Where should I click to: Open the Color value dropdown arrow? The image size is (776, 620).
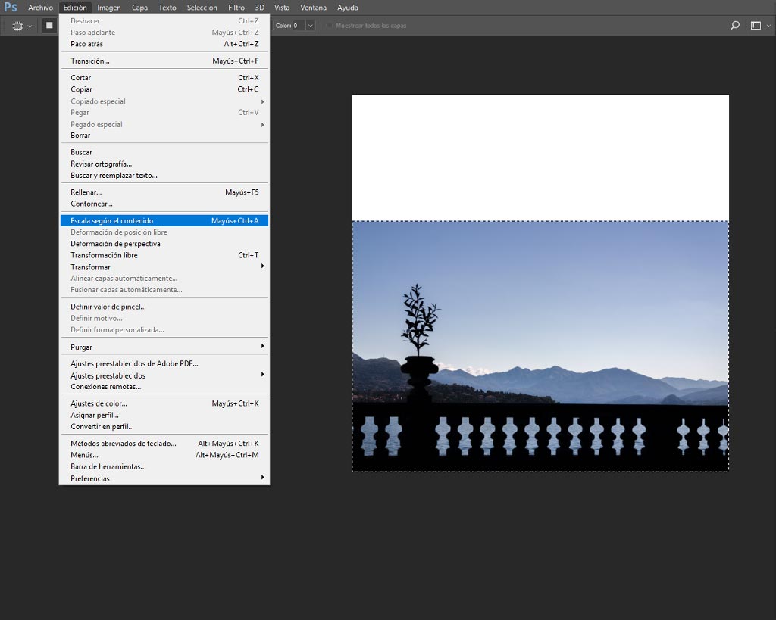(x=310, y=26)
